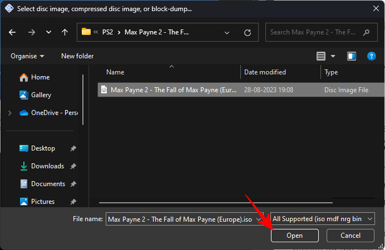Go forward using the forward arrow
The width and height of the screenshot is (385, 250).
point(31,32)
